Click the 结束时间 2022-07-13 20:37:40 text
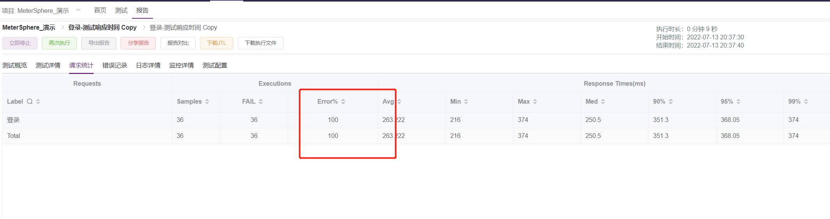The height and width of the screenshot is (219, 830). pyautogui.click(x=700, y=45)
